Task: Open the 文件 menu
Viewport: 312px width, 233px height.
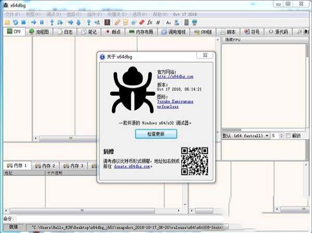Action: pos(12,15)
